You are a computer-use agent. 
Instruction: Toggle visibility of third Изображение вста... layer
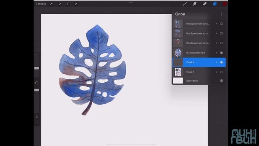[221, 43]
